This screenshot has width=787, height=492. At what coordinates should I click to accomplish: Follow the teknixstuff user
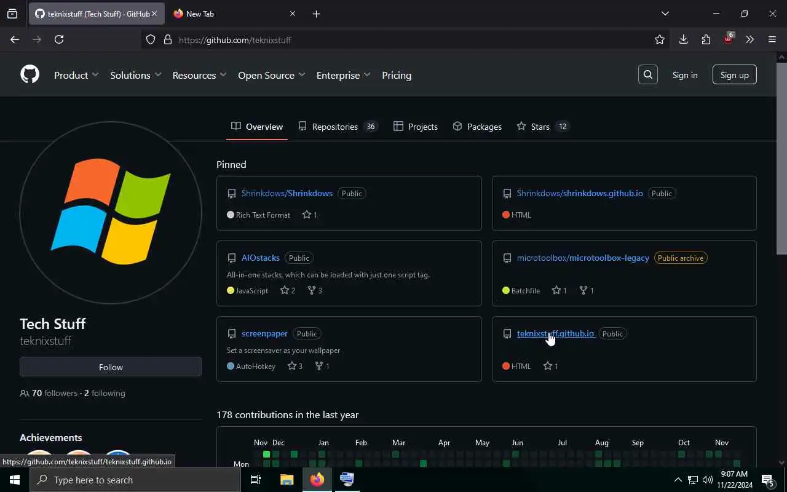tap(111, 367)
